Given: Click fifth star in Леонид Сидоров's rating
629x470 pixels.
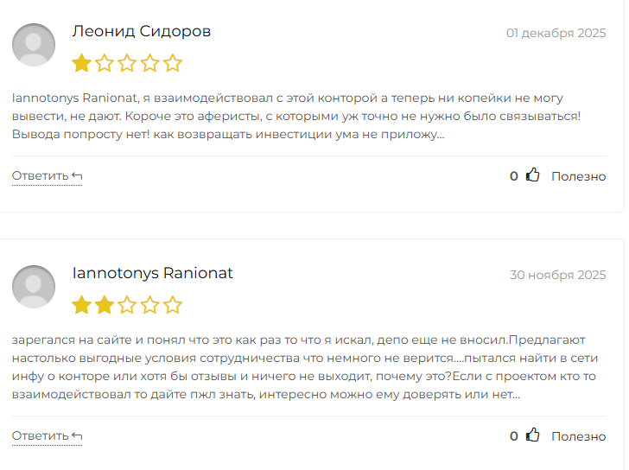Looking at the screenshot, I should pos(173,63).
